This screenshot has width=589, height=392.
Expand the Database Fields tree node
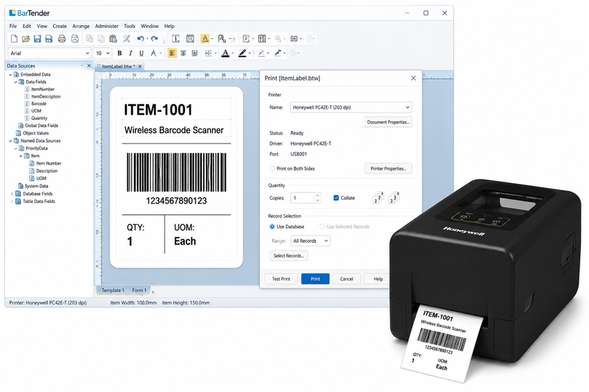[12, 193]
